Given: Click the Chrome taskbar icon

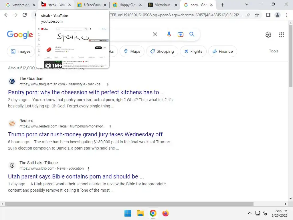Looking at the screenshot, I should click(153, 213).
